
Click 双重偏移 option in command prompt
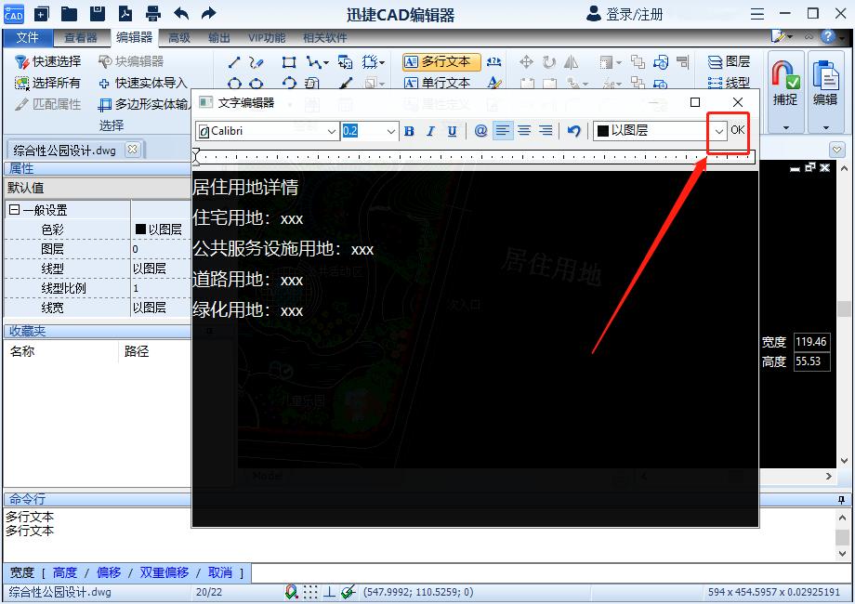pos(164,572)
